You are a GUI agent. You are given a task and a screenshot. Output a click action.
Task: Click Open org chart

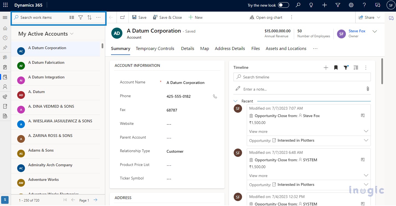(x=266, y=17)
